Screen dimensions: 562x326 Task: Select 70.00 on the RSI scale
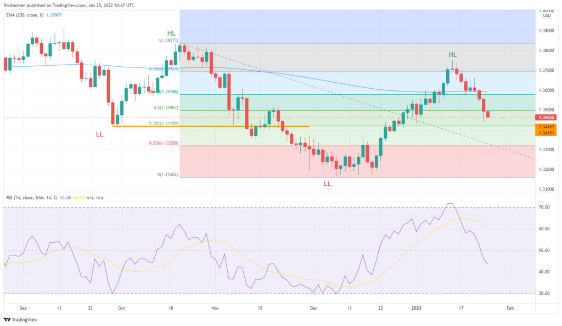pyautogui.click(x=544, y=207)
